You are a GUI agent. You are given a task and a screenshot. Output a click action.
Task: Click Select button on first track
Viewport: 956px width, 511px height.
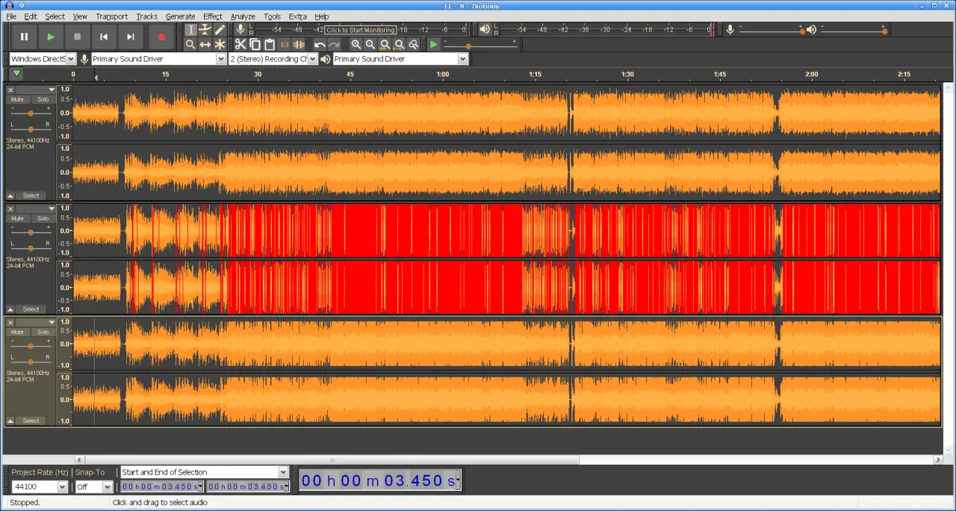point(31,196)
